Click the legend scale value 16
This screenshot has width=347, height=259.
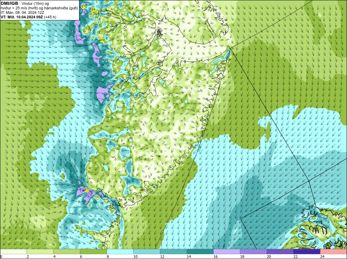tap(215, 257)
